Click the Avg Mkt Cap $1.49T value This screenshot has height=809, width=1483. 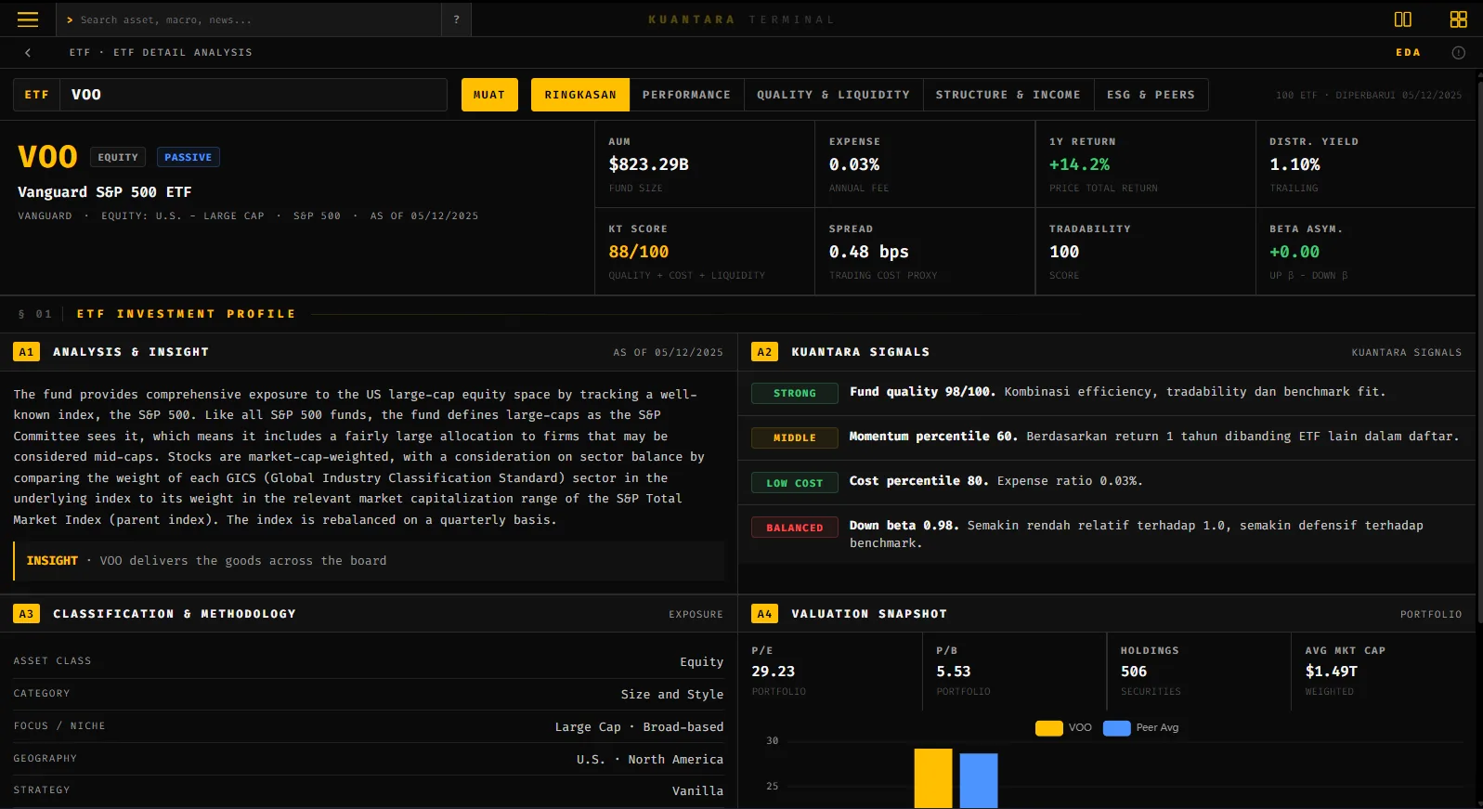coord(1332,672)
